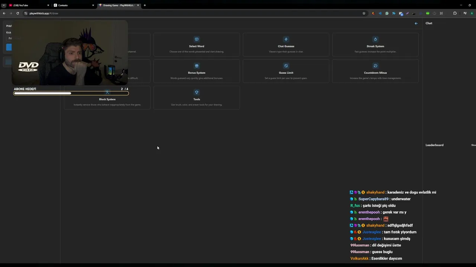Open the Select Word card title
476x267 pixels.
coord(197,46)
